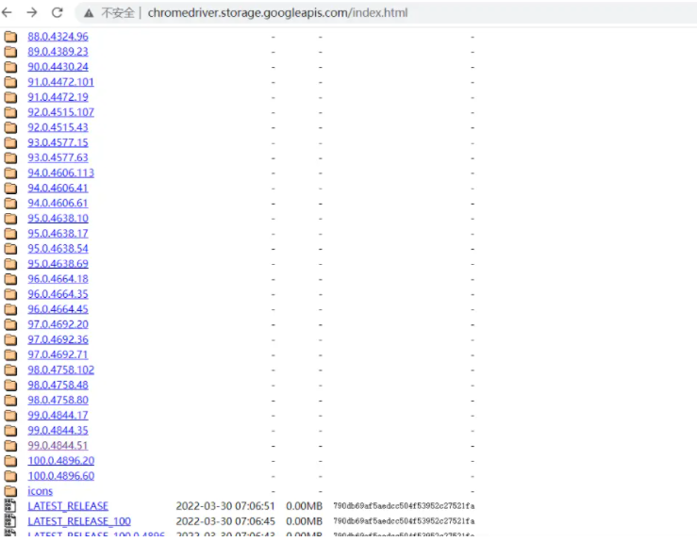The width and height of the screenshot is (697, 542).
Task: Click folder icon beside 95.0.4638.10
Action: 10,218
